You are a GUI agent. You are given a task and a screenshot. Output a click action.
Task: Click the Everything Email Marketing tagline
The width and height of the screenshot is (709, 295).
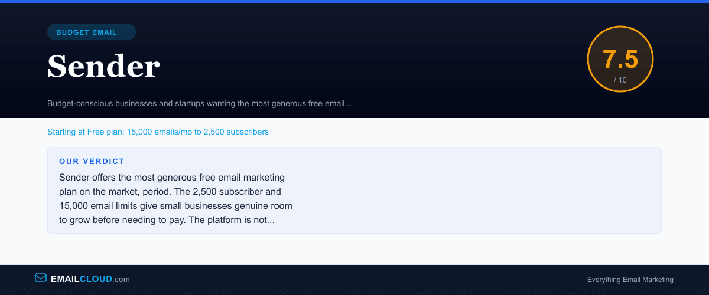pyautogui.click(x=630, y=280)
